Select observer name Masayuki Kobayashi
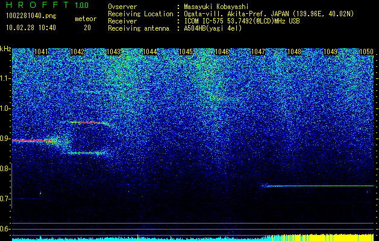 (x=216, y=7)
